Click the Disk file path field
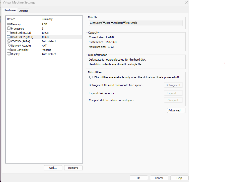 [x=136, y=23]
